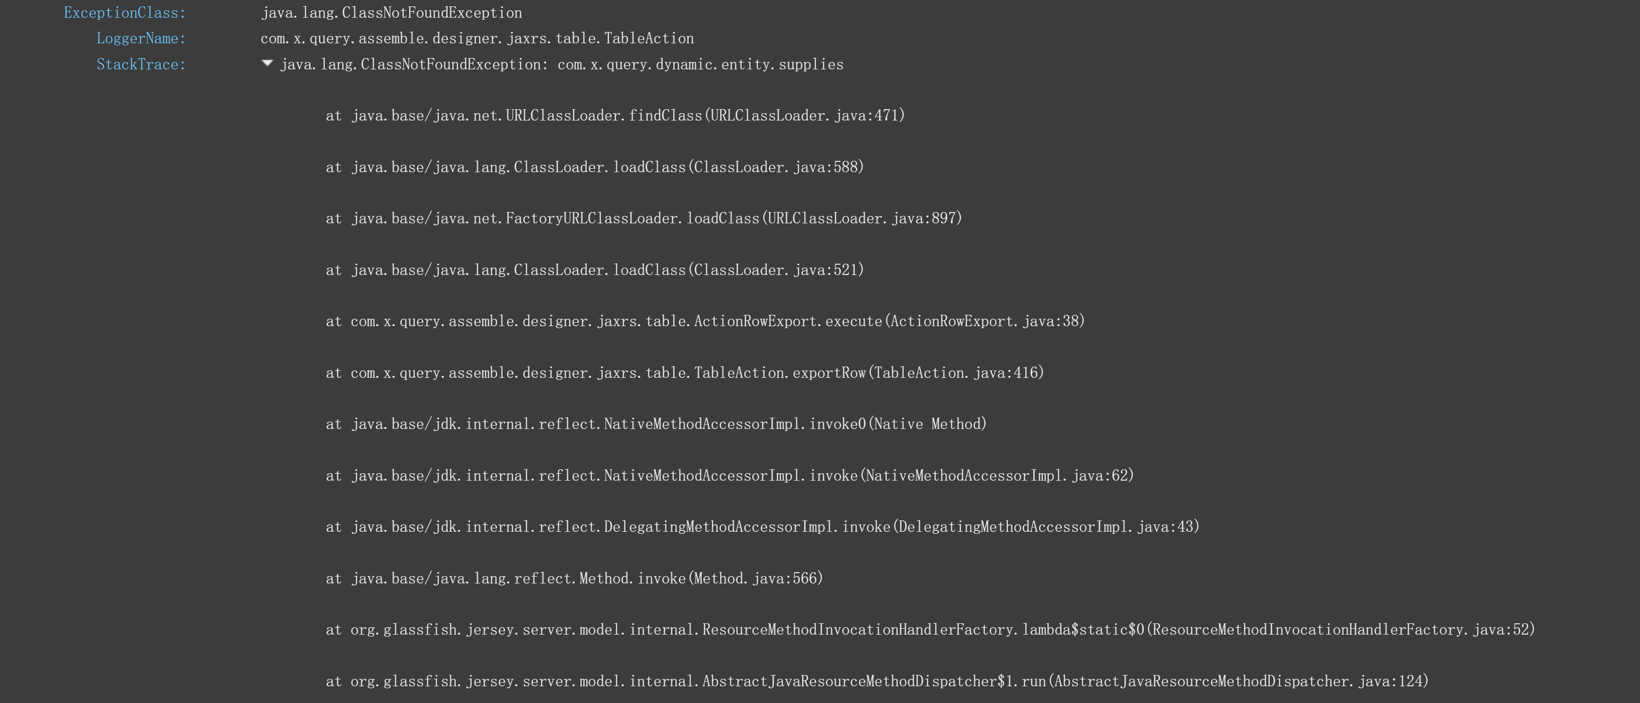This screenshot has height=703, width=1640.
Task: Click the ClassNotFoundException dynamic.entity.supplies header line
Action: pos(562,65)
